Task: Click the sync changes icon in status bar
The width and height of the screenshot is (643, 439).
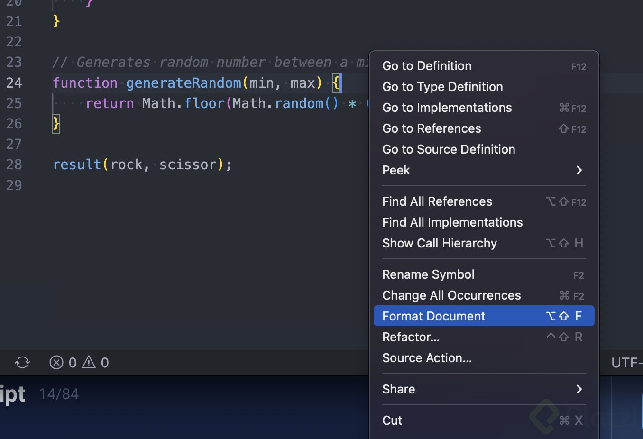Action: pos(22,363)
